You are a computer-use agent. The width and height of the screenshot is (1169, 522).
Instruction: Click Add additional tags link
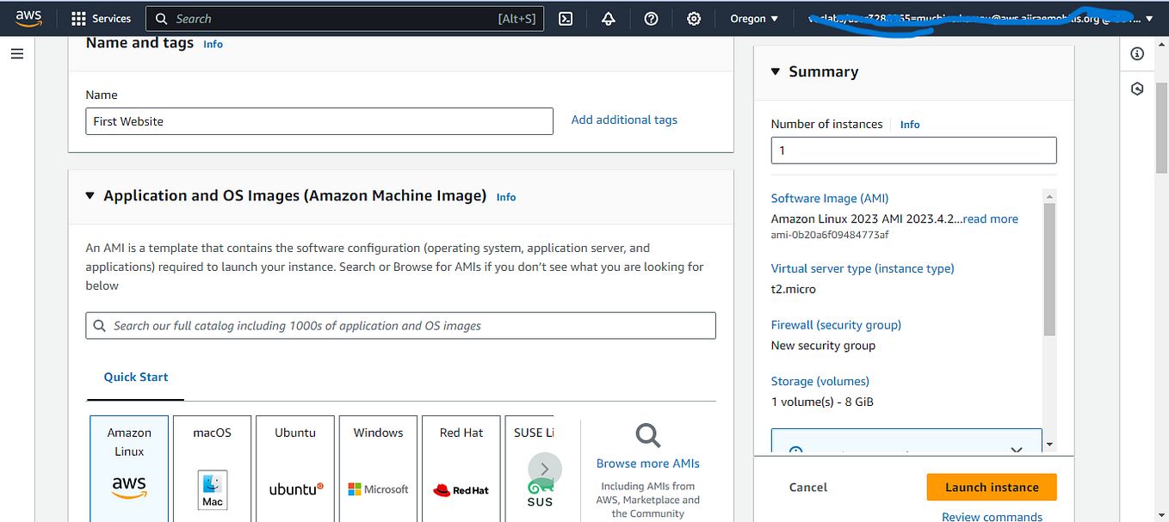click(x=623, y=120)
